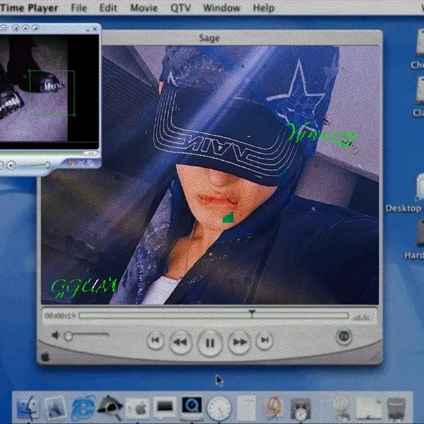Image resolution: width=424 pixels, height=424 pixels.
Task: Click the audio level equalizer display
Action: (362, 318)
